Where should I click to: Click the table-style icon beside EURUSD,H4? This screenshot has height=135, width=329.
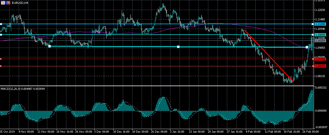(3, 3)
